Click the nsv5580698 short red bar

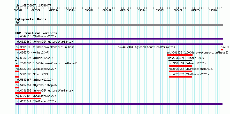pyautogui.click(x=17, y=77)
